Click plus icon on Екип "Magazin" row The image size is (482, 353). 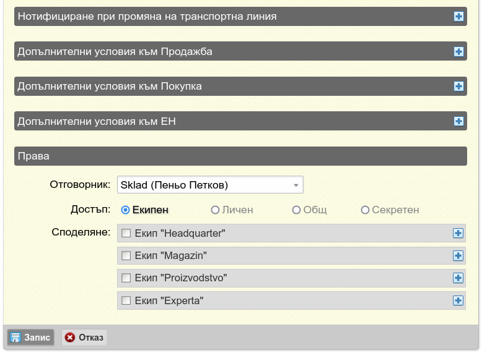pyautogui.click(x=458, y=255)
